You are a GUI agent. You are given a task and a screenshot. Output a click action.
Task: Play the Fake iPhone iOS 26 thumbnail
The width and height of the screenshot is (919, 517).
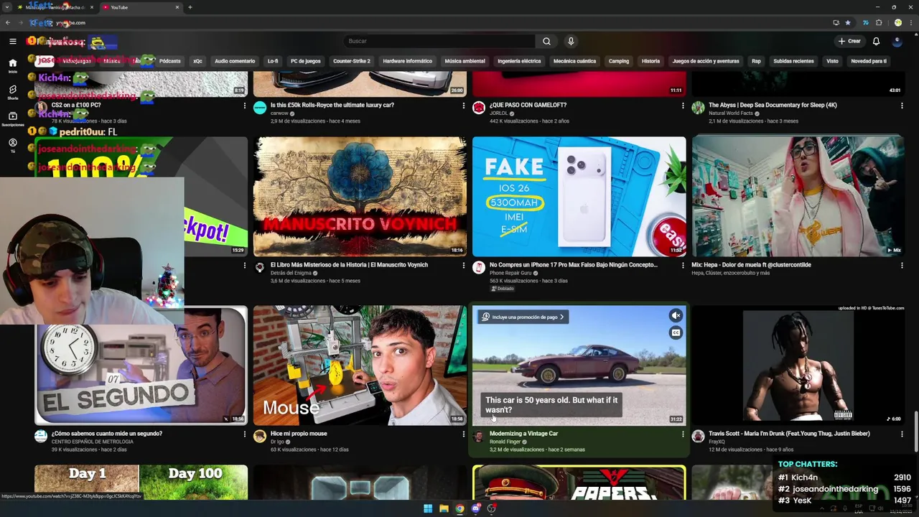click(579, 196)
